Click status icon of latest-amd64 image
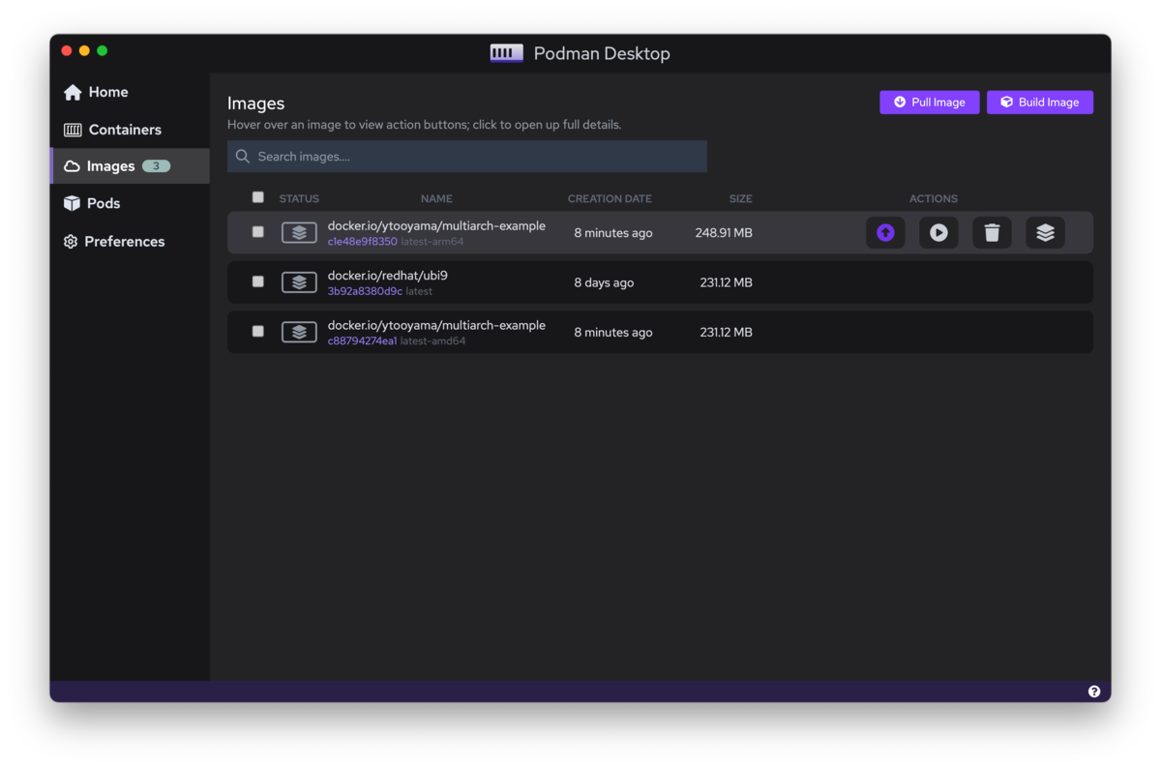 tap(299, 332)
